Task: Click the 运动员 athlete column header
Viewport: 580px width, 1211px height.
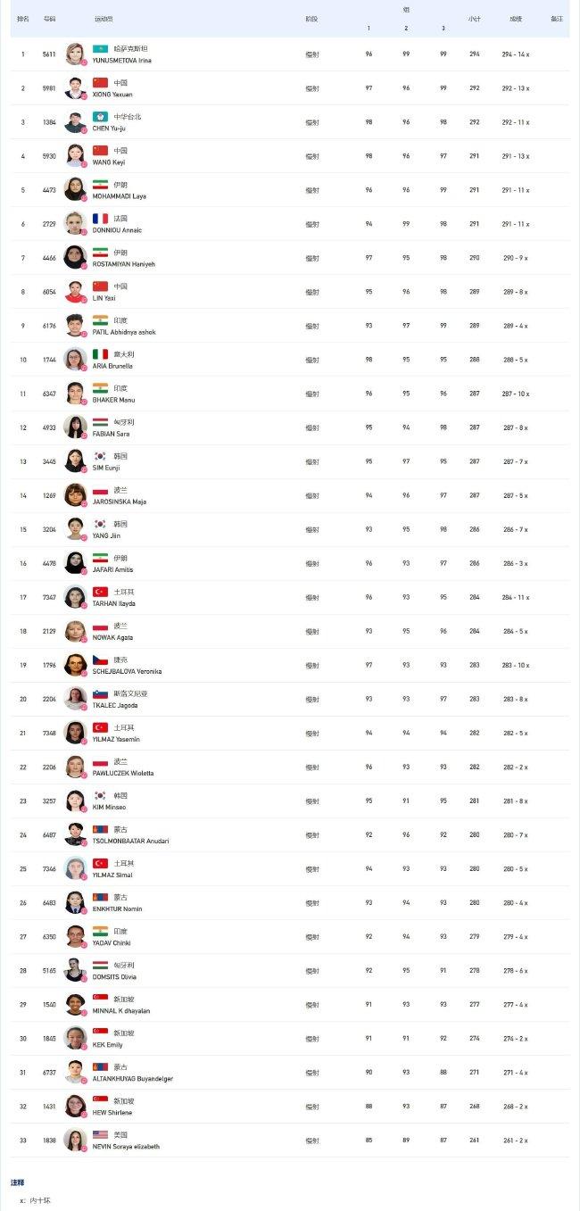Action: [x=104, y=19]
